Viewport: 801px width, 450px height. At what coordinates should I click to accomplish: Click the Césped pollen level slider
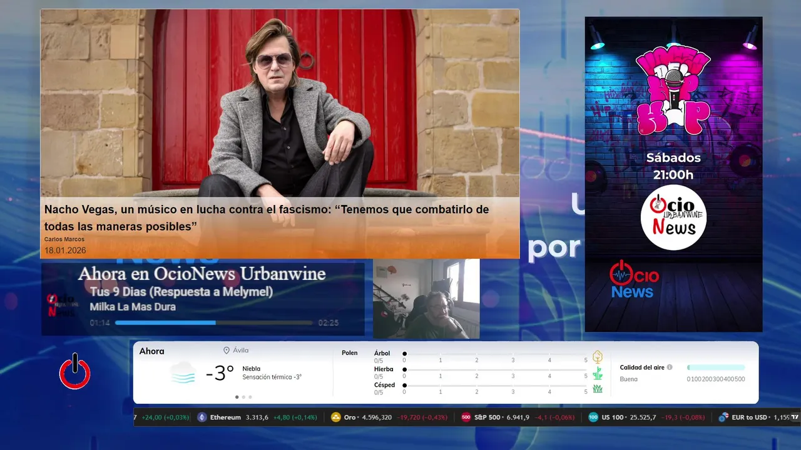pyautogui.click(x=495, y=385)
